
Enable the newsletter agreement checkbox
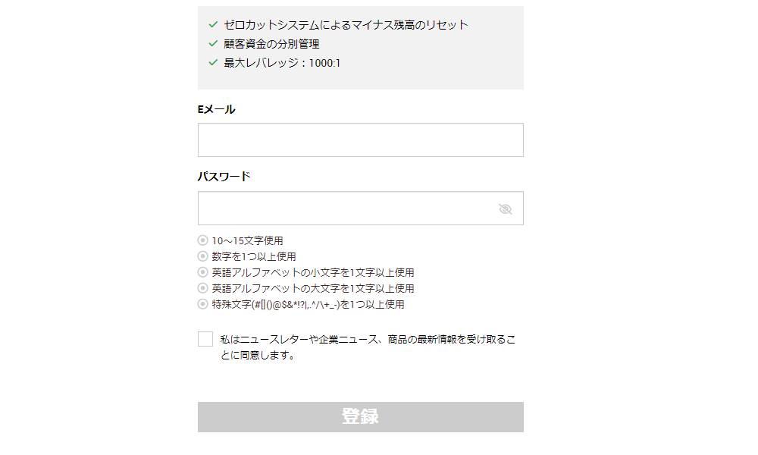[x=204, y=340]
